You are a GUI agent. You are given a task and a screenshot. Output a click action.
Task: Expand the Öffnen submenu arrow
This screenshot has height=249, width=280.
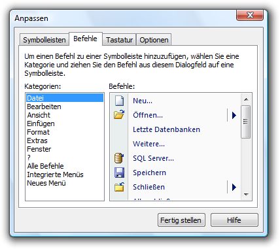click(x=234, y=115)
